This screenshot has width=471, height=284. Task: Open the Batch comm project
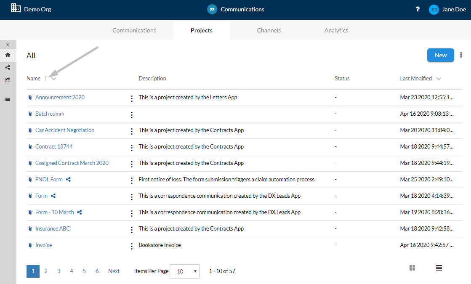click(x=50, y=114)
